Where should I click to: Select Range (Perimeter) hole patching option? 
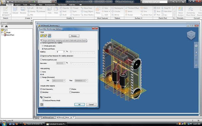[41, 77]
